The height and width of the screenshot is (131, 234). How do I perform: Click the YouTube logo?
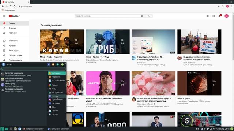pyautogui.click(x=14, y=16)
